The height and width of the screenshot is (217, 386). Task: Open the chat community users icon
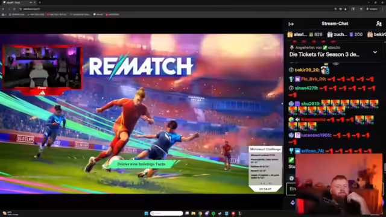pos(379,24)
